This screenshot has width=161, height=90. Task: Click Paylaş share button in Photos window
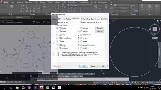click(36, 22)
